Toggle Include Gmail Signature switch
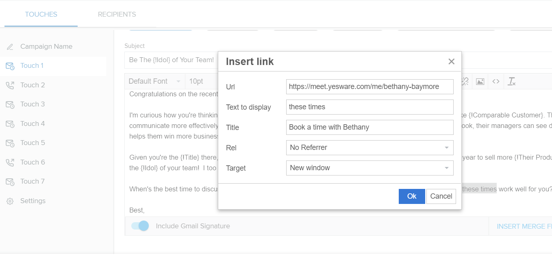Screen dimensions: 552x260 (x=140, y=226)
